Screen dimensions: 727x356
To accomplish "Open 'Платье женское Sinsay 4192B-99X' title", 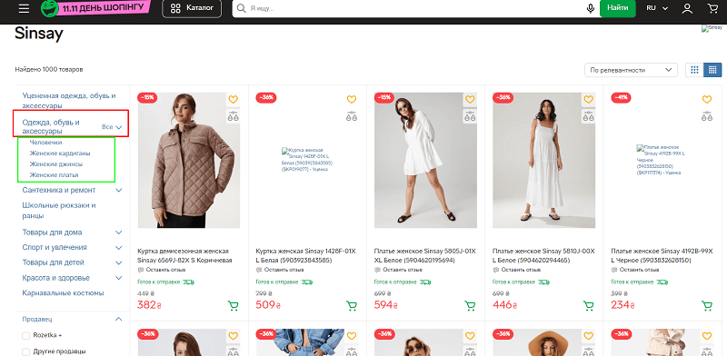I will click(x=662, y=255).
